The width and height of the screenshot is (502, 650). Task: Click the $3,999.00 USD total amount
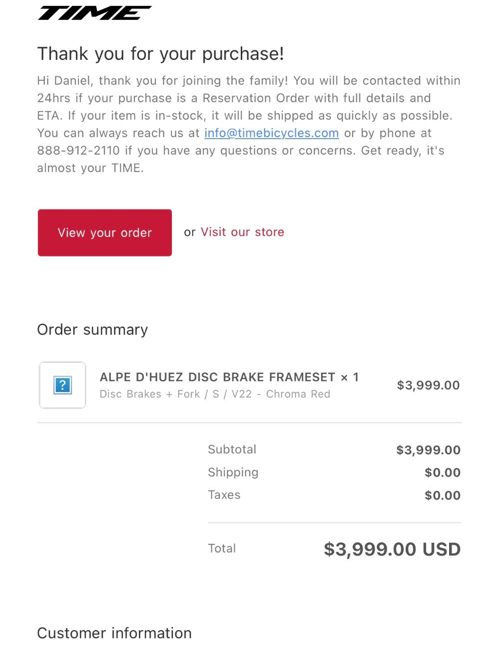pos(392,549)
